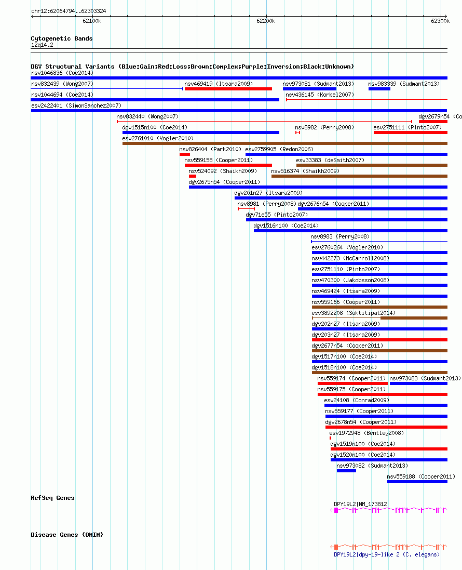462x570 pixels.
Task: Click the nsv1046836 (Coe2014) variant label
Action: click(62, 73)
